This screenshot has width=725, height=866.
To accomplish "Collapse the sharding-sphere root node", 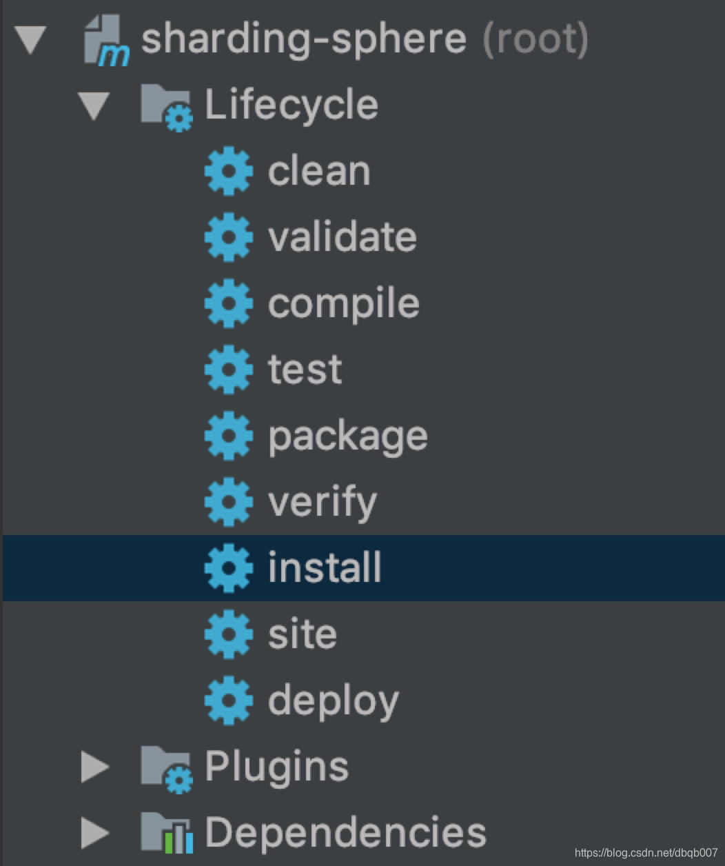I will pyautogui.click(x=31, y=40).
